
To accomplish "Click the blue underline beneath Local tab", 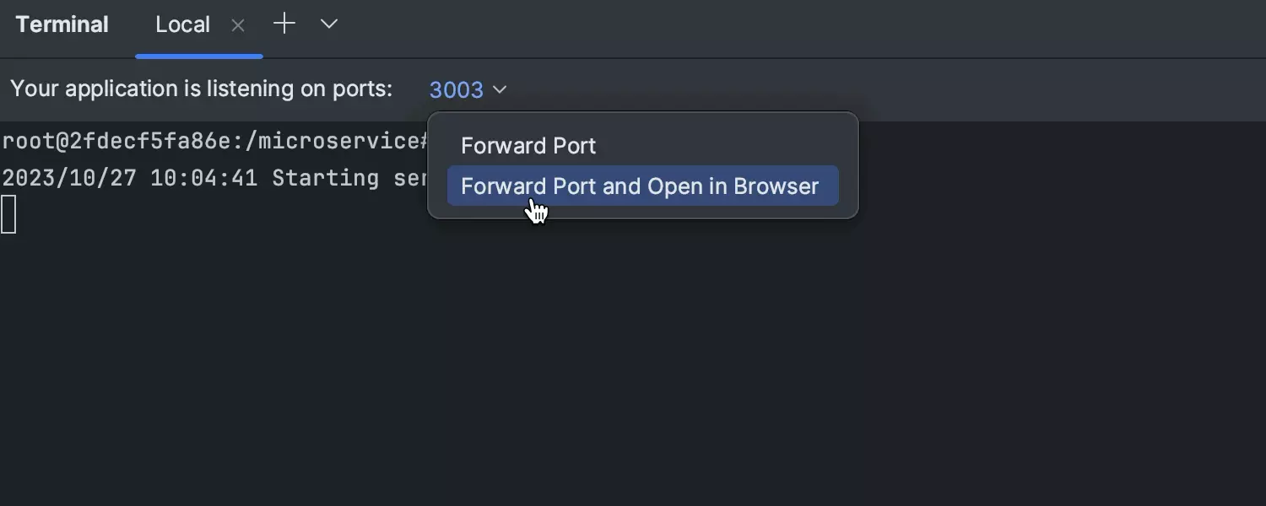I will [199, 57].
